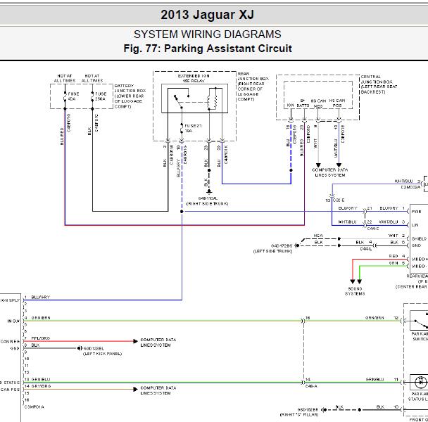Click the 'GRY/ORG' wire label at pin 14

[x=41, y=386]
